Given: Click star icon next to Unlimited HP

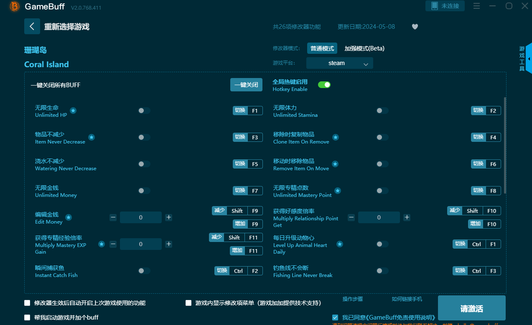Looking at the screenshot, I should pyautogui.click(x=73, y=111).
